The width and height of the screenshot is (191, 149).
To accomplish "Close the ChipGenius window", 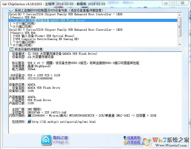I will 182,3.
